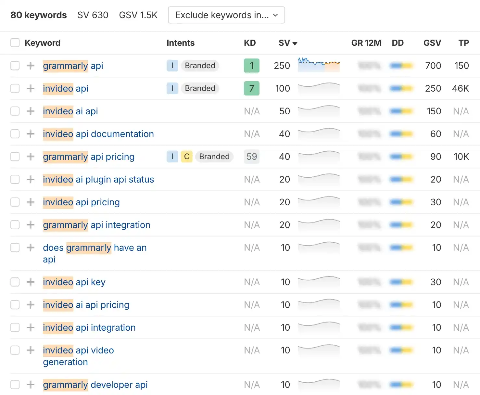The width and height of the screenshot is (480, 395).
Task: Click the KD badge showing 59
Action: tap(251, 157)
